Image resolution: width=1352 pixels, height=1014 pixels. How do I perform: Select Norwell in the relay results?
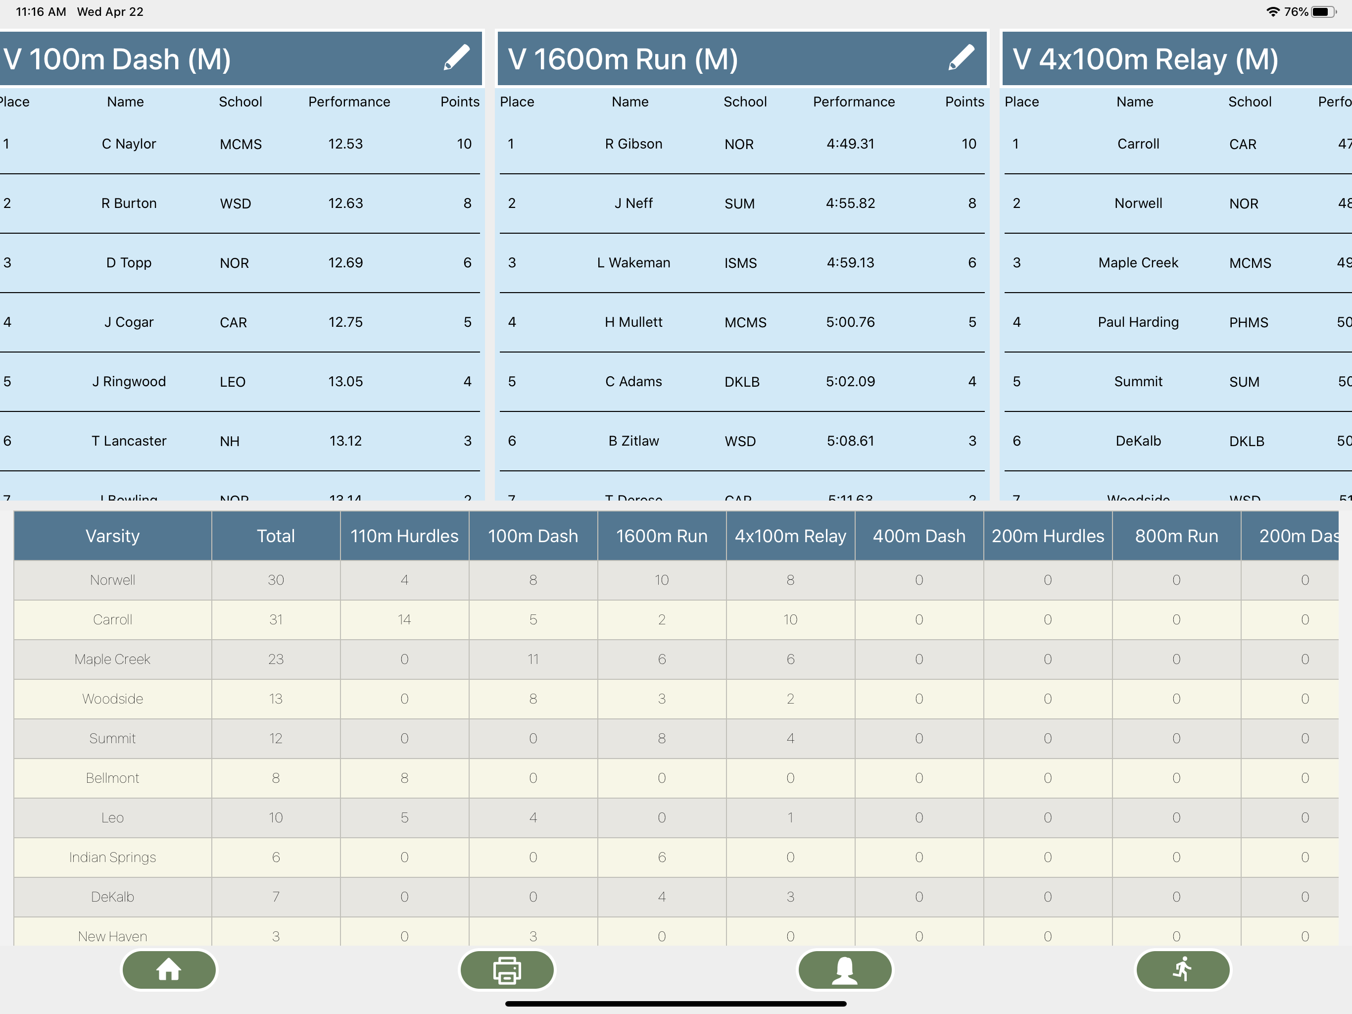(1138, 203)
